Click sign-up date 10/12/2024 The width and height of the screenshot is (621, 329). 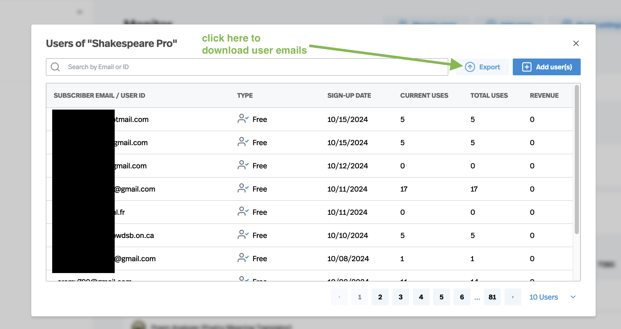pyautogui.click(x=347, y=166)
